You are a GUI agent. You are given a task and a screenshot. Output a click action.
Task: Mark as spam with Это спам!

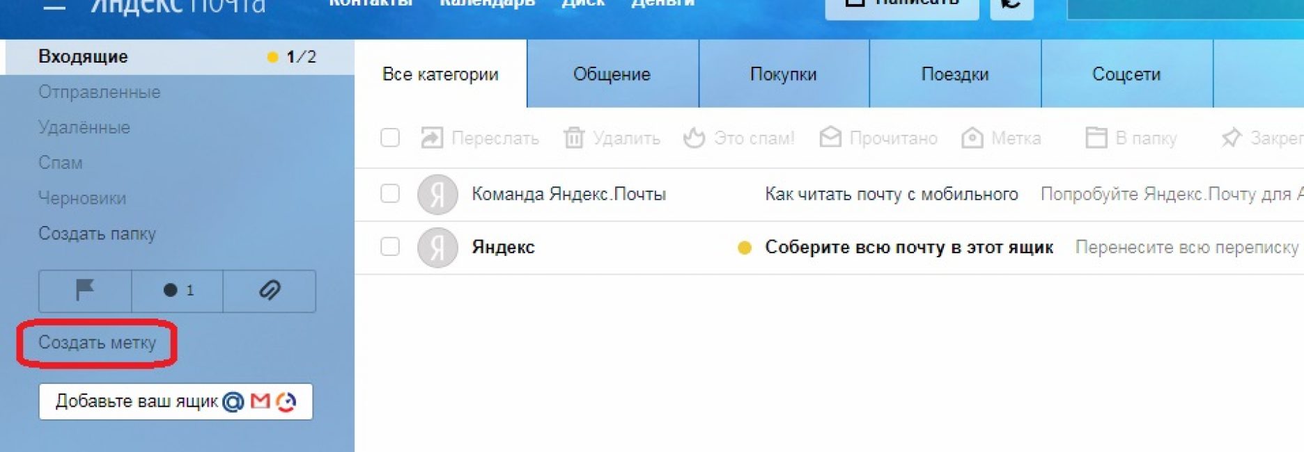738,138
